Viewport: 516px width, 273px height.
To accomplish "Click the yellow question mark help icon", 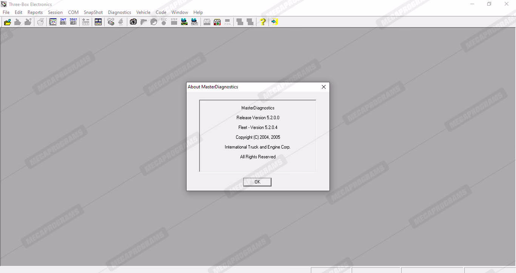I will [263, 22].
